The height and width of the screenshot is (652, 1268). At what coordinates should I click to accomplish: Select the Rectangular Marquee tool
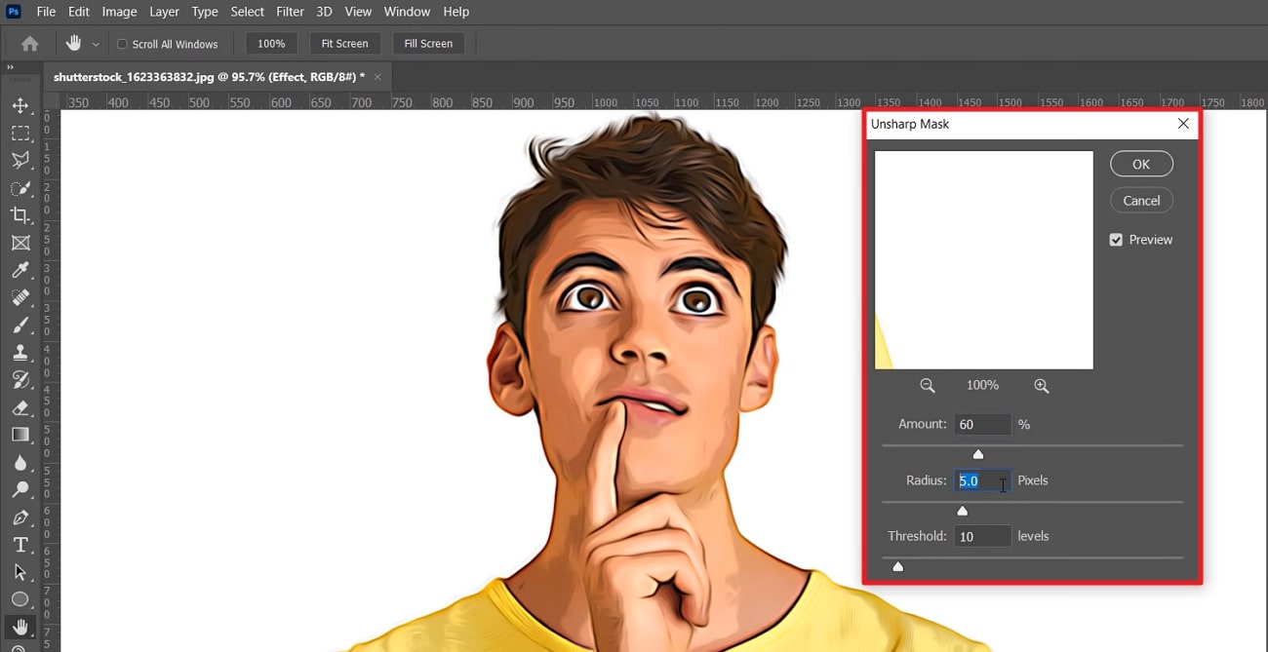20,133
